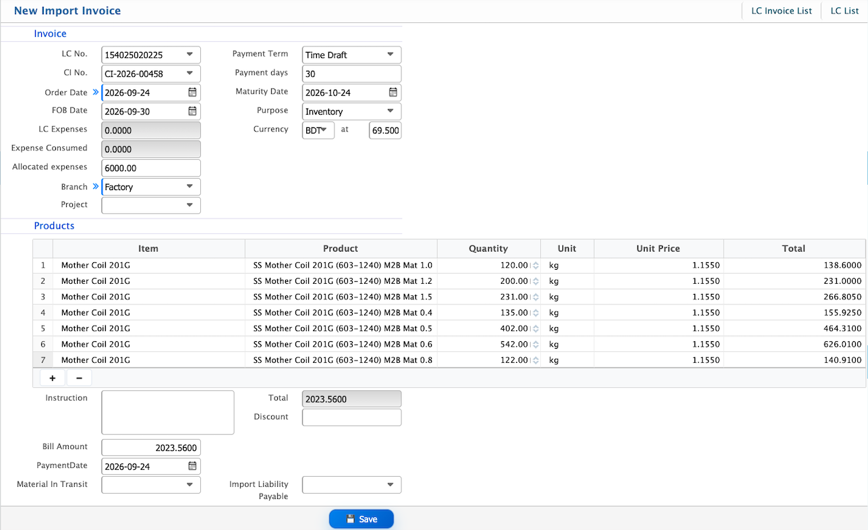
Task: Click the Total column header
Action: point(794,249)
